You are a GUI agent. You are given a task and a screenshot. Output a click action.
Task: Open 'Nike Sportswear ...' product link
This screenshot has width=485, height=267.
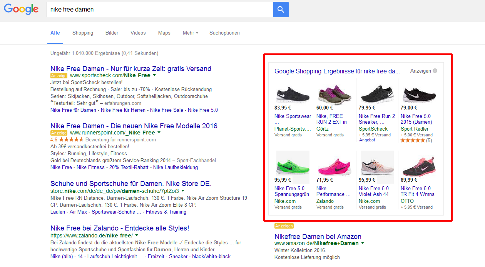click(x=293, y=119)
